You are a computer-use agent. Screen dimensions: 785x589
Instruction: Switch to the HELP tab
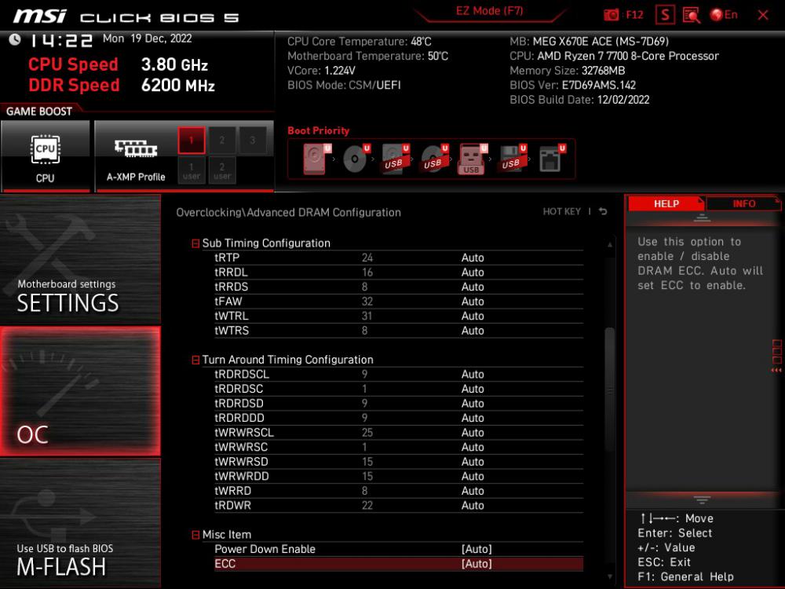pyautogui.click(x=666, y=204)
